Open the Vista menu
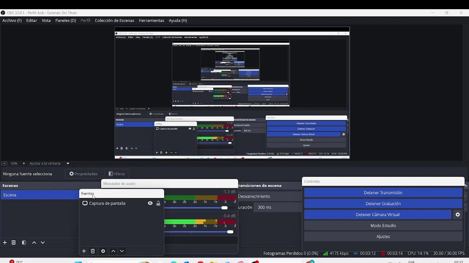Screen dimensions: 469x263 (x=46, y=20)
